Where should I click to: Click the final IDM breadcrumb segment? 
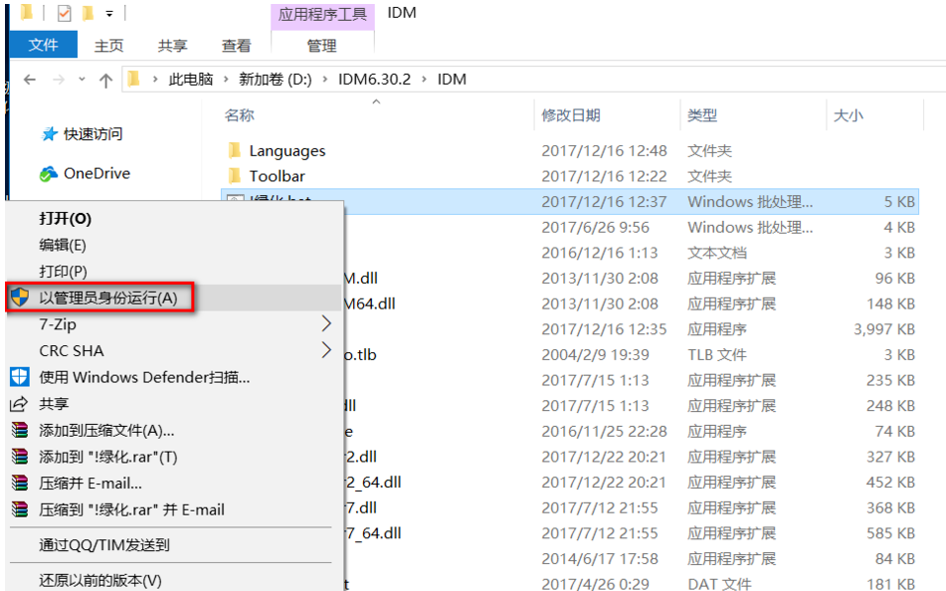(x=452, y=79)
